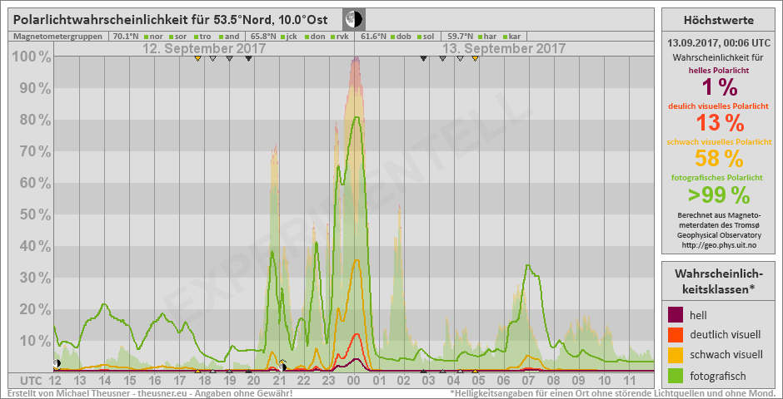This screenshot has height=399, width=783.
Task: Click the green 'fotografisch' legend swatch
Action: point(676,377)
